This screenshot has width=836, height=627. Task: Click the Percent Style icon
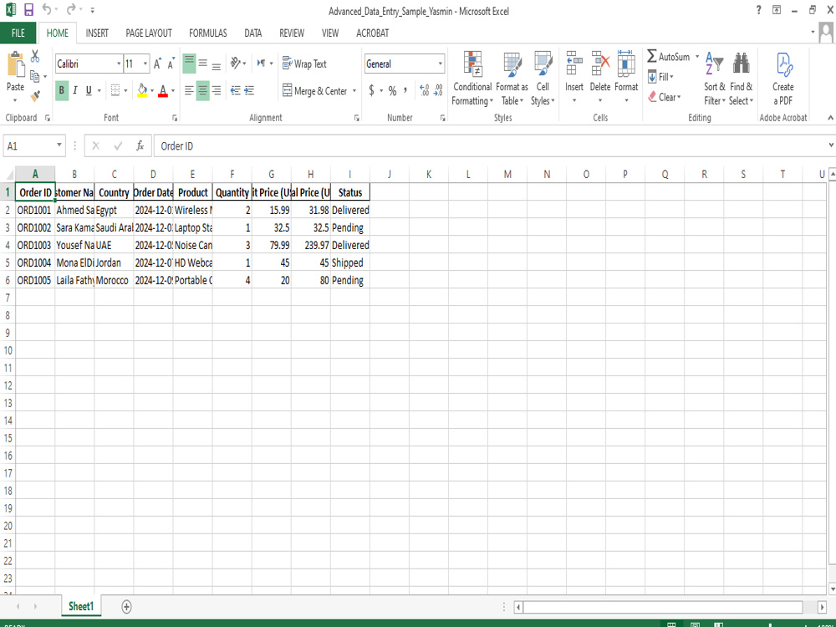[392, 90]
